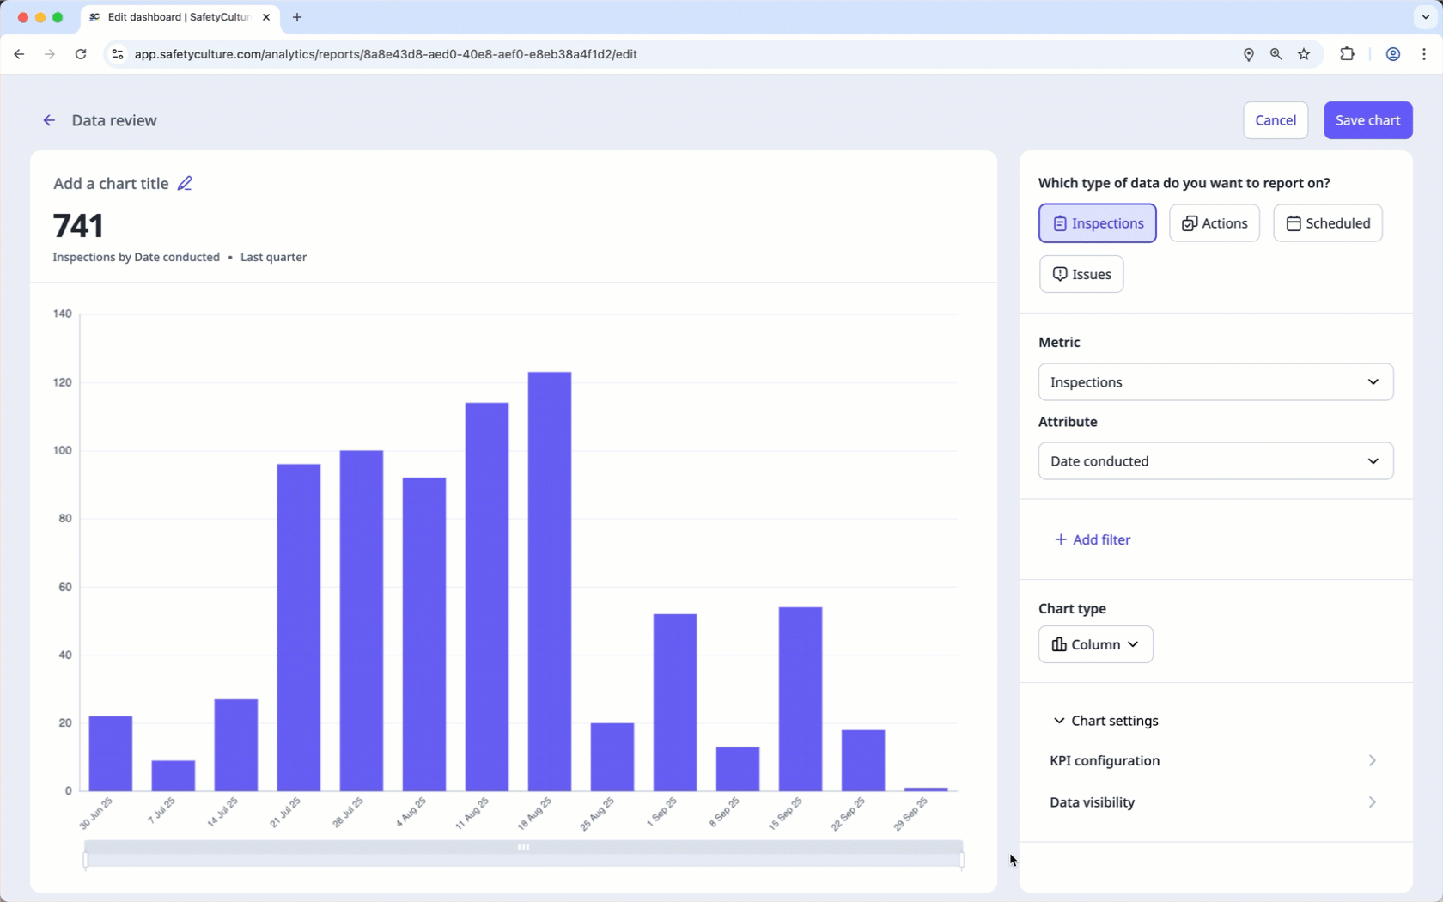Screen dimensions: 1443x902
Task: Open KPI configuration settings
Action: click(x=1214, y=760)
